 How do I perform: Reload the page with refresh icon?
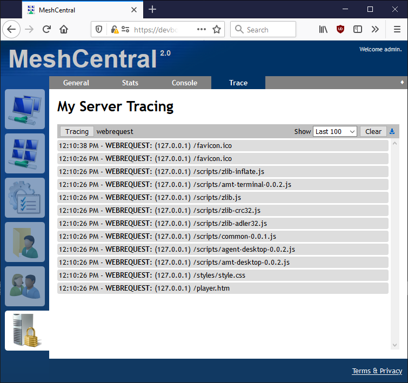coord(46,29)
